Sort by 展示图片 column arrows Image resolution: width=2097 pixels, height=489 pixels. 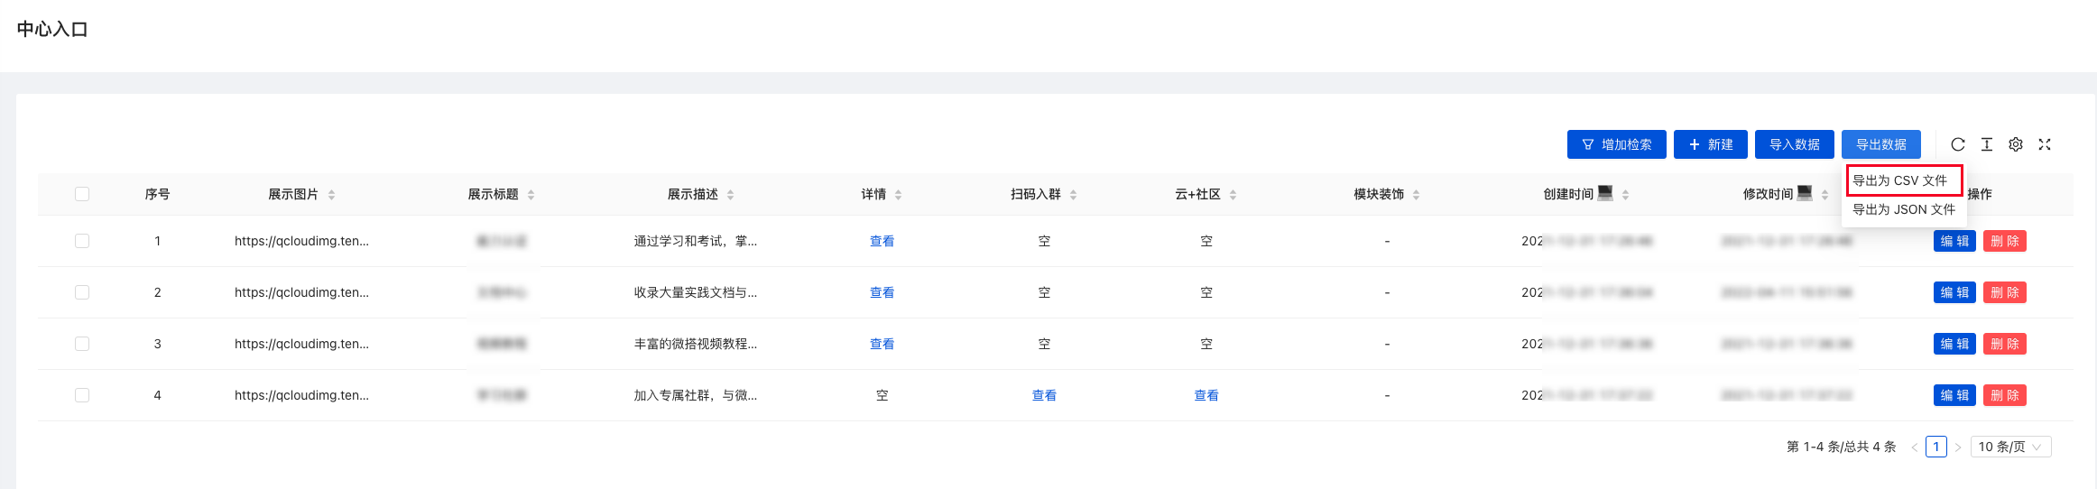click(331, 195)
